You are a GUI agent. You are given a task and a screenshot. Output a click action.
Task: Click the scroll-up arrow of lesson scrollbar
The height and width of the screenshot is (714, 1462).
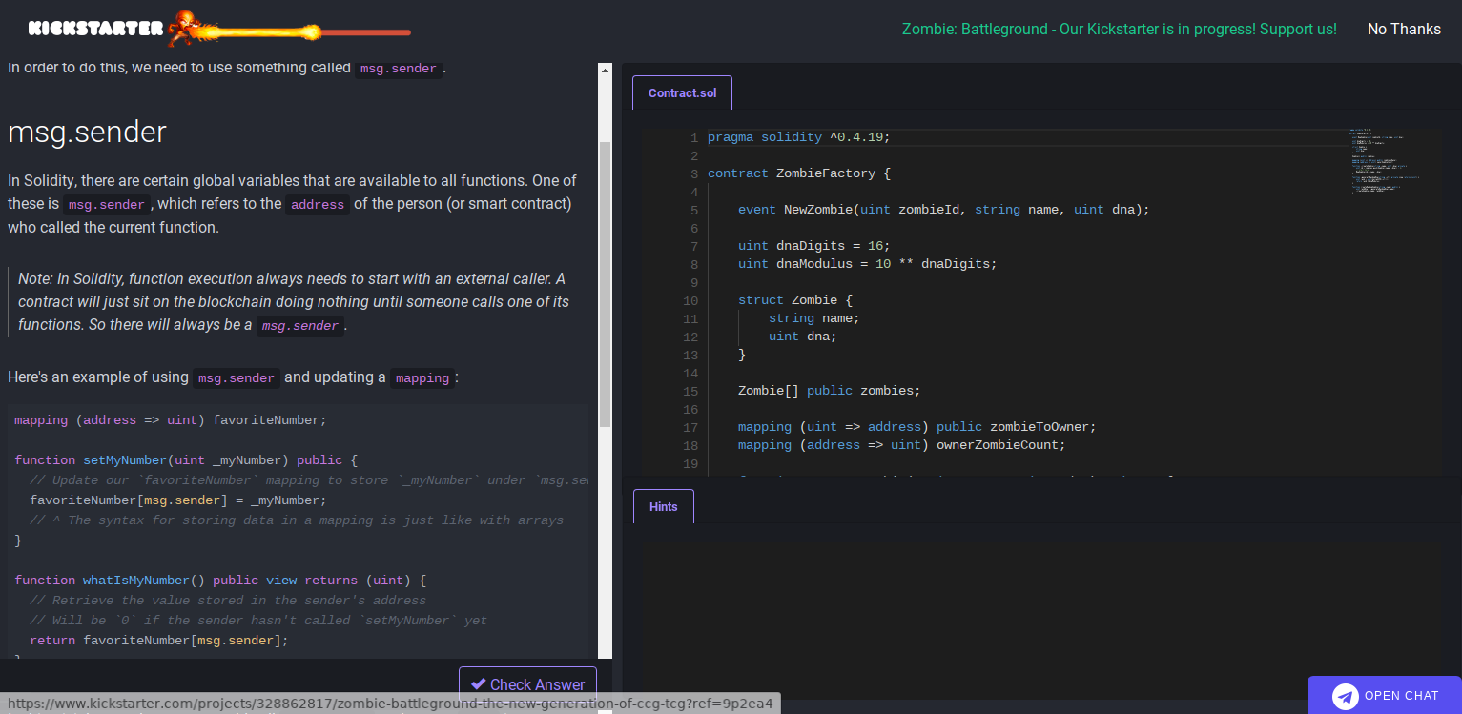605,71
